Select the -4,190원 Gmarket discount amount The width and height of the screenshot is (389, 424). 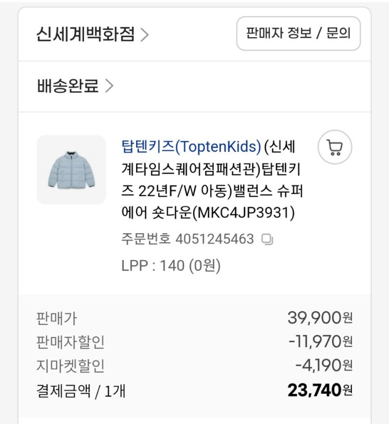[x=324, y=365]
